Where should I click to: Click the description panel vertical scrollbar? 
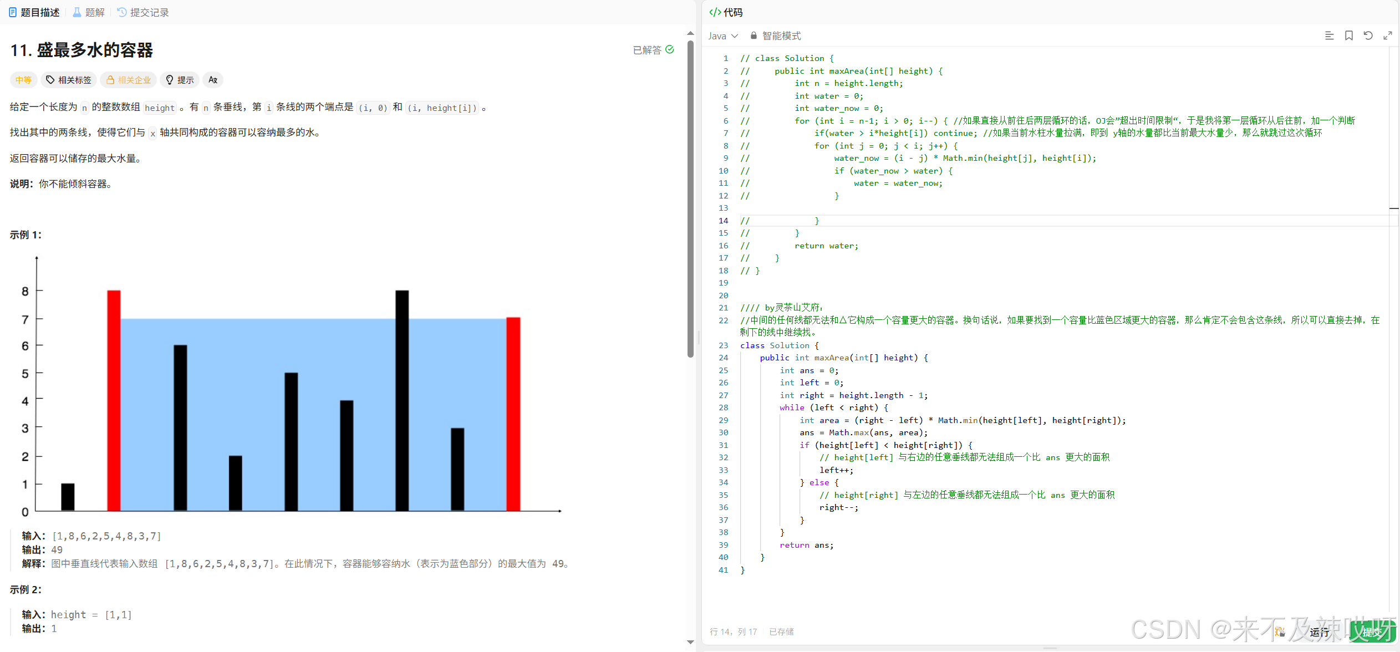tap(690, 200)
